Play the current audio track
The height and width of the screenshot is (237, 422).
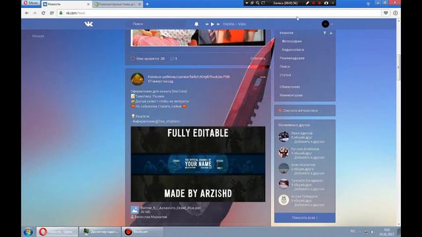pyautogui.click(x=212, y=24)
